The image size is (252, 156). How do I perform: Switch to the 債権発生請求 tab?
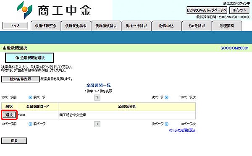[x=76, y=26]
